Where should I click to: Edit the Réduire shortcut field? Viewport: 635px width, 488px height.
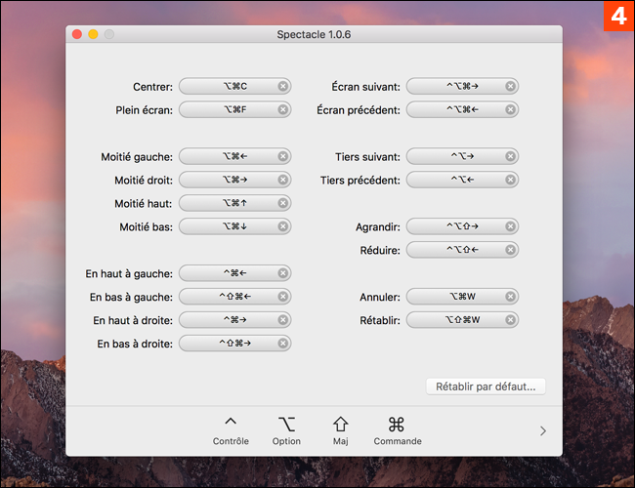pos(462,250)
